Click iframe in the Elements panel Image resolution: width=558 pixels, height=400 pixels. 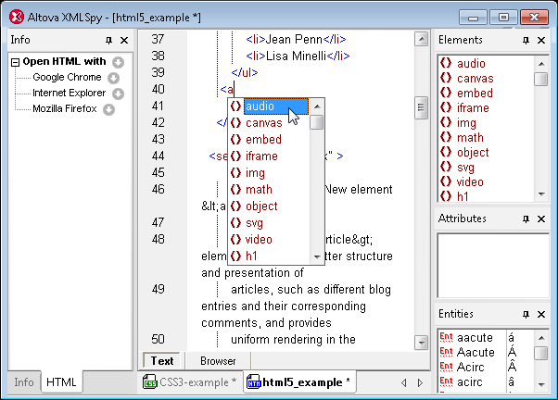click(473, 107)
